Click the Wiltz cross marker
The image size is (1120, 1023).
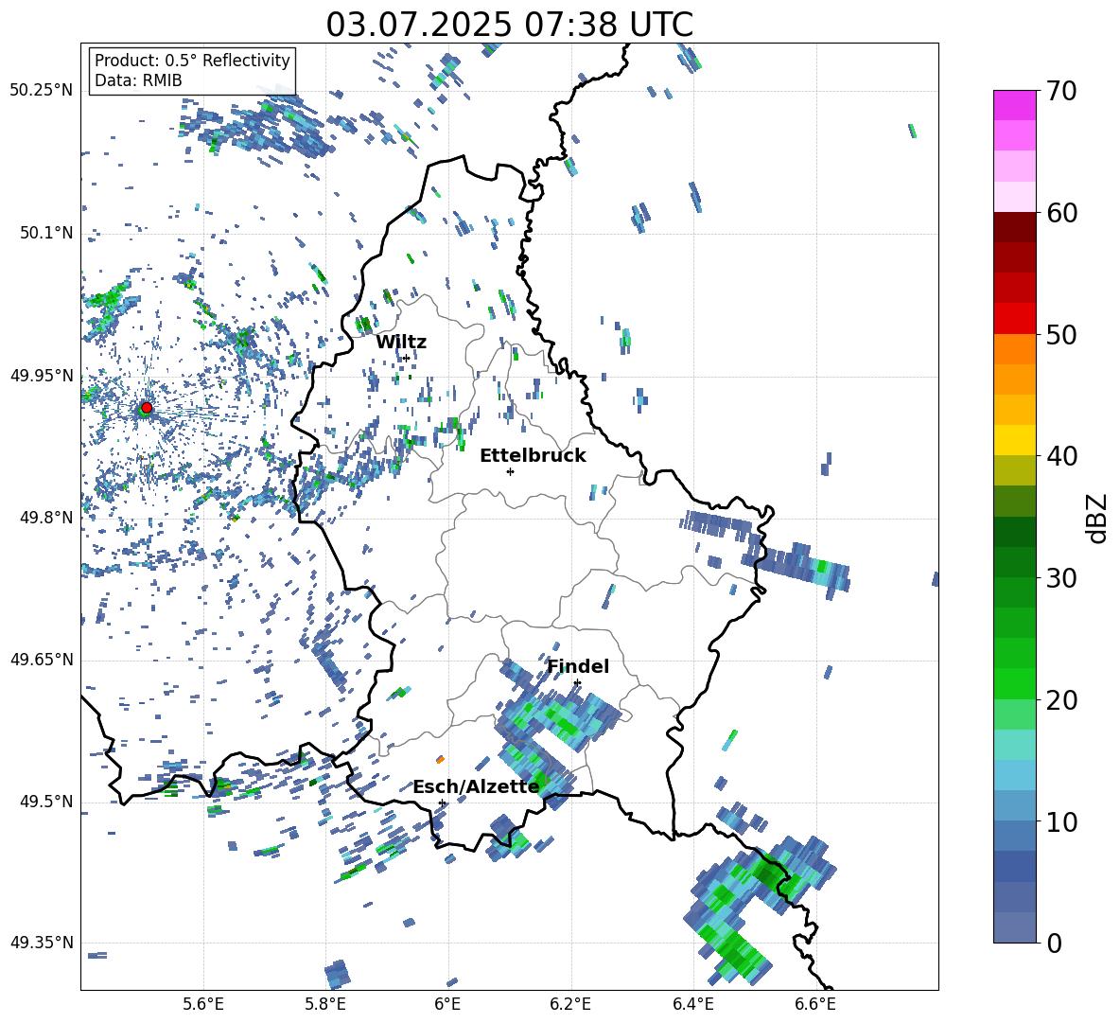click(x=407, y=358)
